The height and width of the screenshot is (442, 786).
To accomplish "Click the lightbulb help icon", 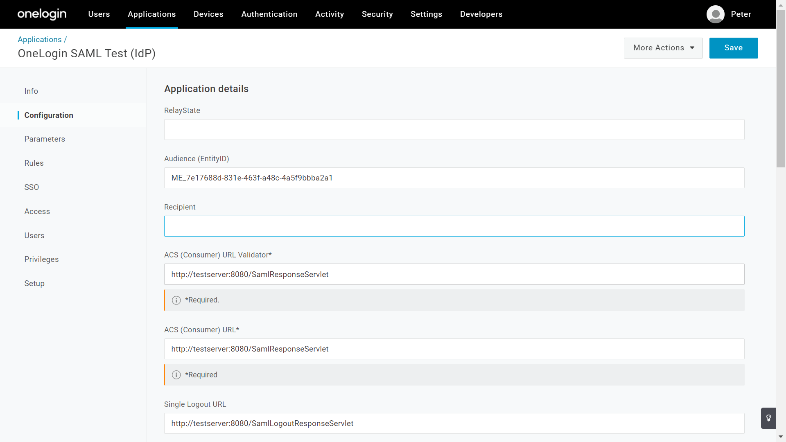I will [768, 418].
